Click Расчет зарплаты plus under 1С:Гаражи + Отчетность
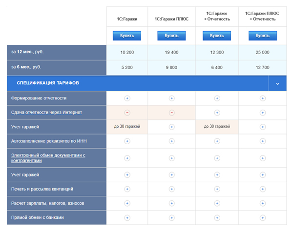Viewport: 293px width, 231px height. (x=217, y=203)
